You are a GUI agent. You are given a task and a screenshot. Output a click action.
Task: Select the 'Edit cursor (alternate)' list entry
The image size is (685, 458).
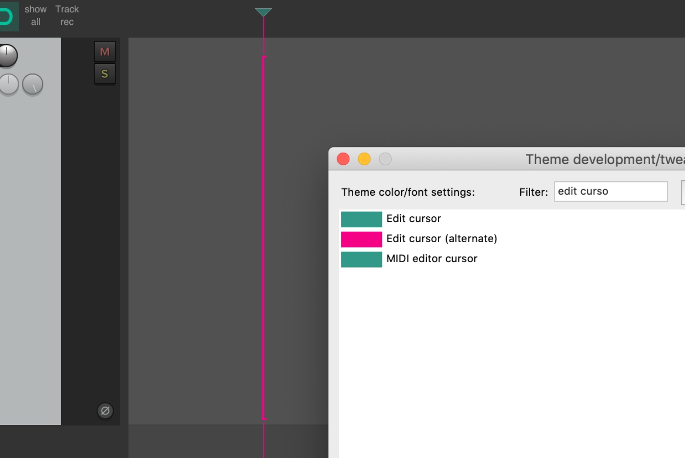pos(441,238)
